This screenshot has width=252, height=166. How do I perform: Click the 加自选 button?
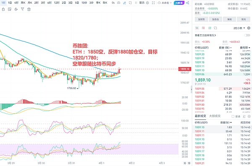[215, 19]
